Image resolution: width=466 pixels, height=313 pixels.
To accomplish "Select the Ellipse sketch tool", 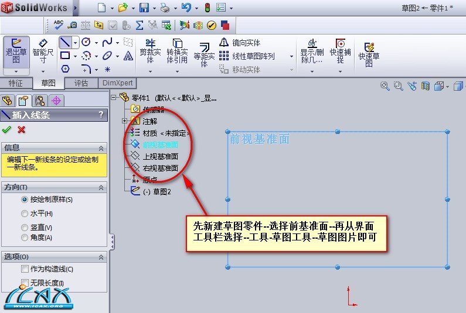I will point(107,56).
